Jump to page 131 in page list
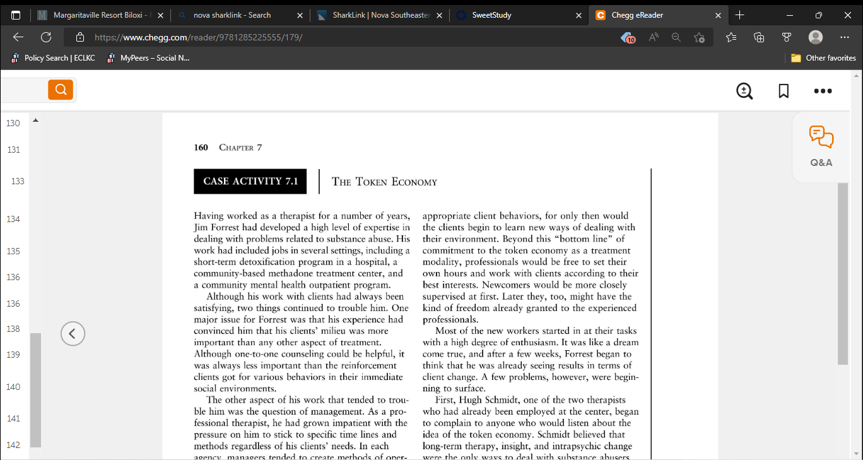Viewport: 863px width, 460px height. (x=13, y=150)
